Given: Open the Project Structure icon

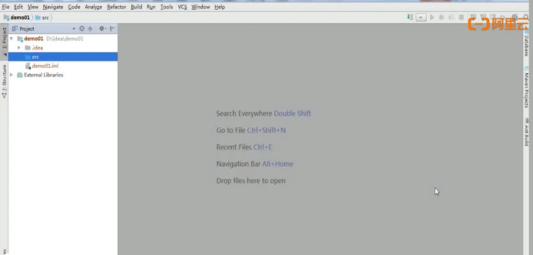Looking at the screenshot, I should tap(515, 17).
